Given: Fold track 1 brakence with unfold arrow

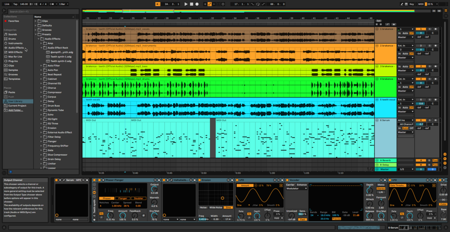Looking at the screenshot, I should [377, 29].
